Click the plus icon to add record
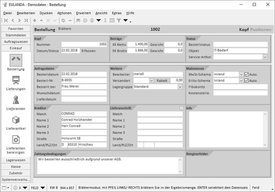 pos(35,20)
